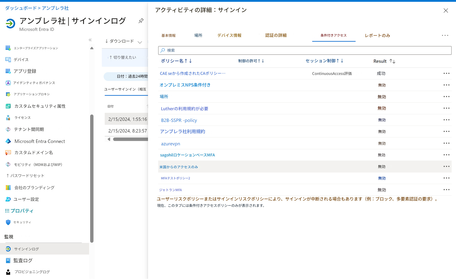This screenshot has width=456, height=279.
Task: Switch to the 場所 tab
Action: [x=198, y=35]
